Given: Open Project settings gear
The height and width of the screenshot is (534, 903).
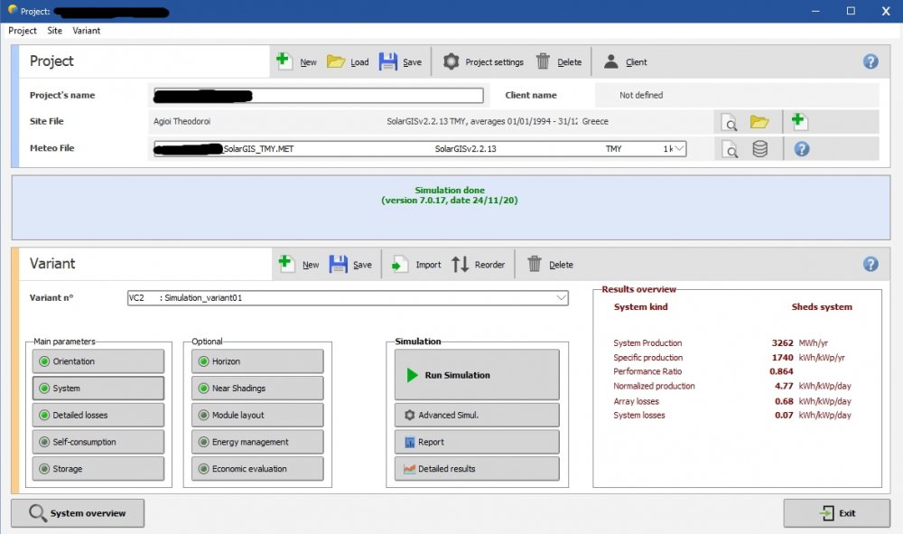Looking at the screenshot, I should coord(451,61).
